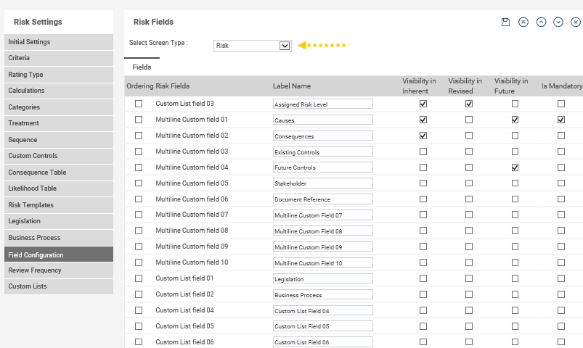Viewport: 583px width, 348px height.
Task: Click the Save icon in Risk Fields header
Action: point(505,22)
